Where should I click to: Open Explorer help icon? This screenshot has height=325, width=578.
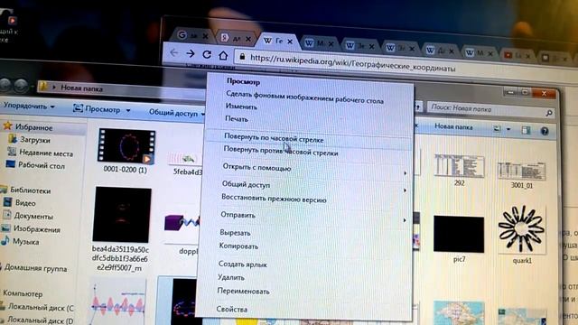click(x=545, y=131)
